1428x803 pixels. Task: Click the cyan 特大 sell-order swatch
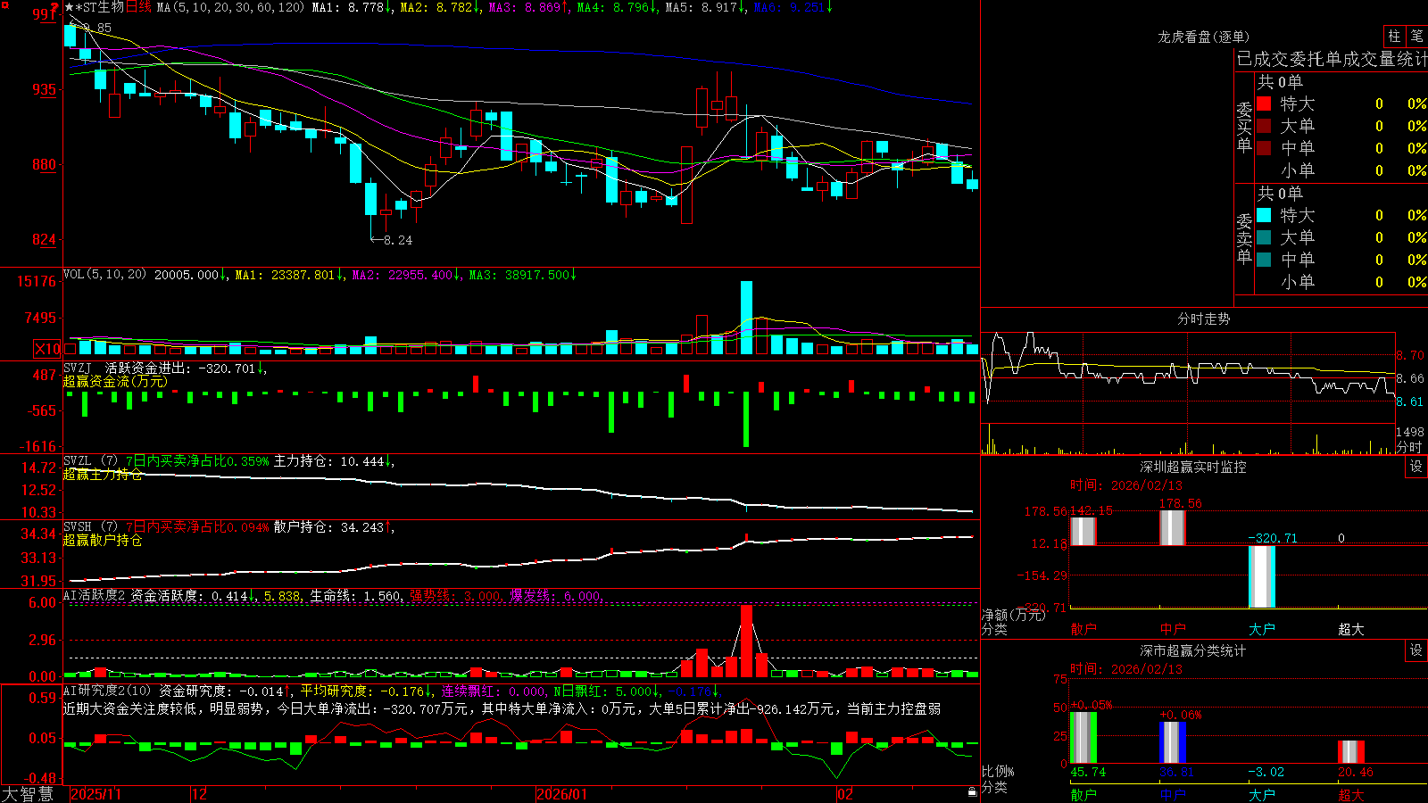[x=1264, y=215]
